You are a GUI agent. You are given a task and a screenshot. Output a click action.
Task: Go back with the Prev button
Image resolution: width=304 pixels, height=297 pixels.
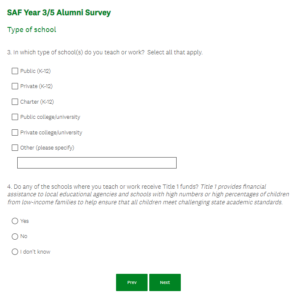[x=132, y=282]
